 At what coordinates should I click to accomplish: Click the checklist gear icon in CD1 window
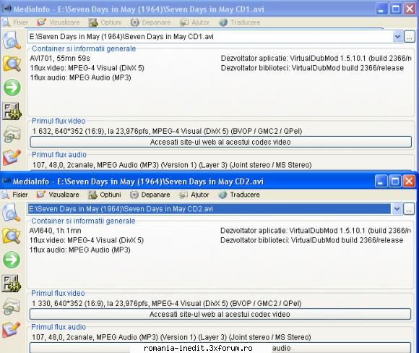pos(12,111)
